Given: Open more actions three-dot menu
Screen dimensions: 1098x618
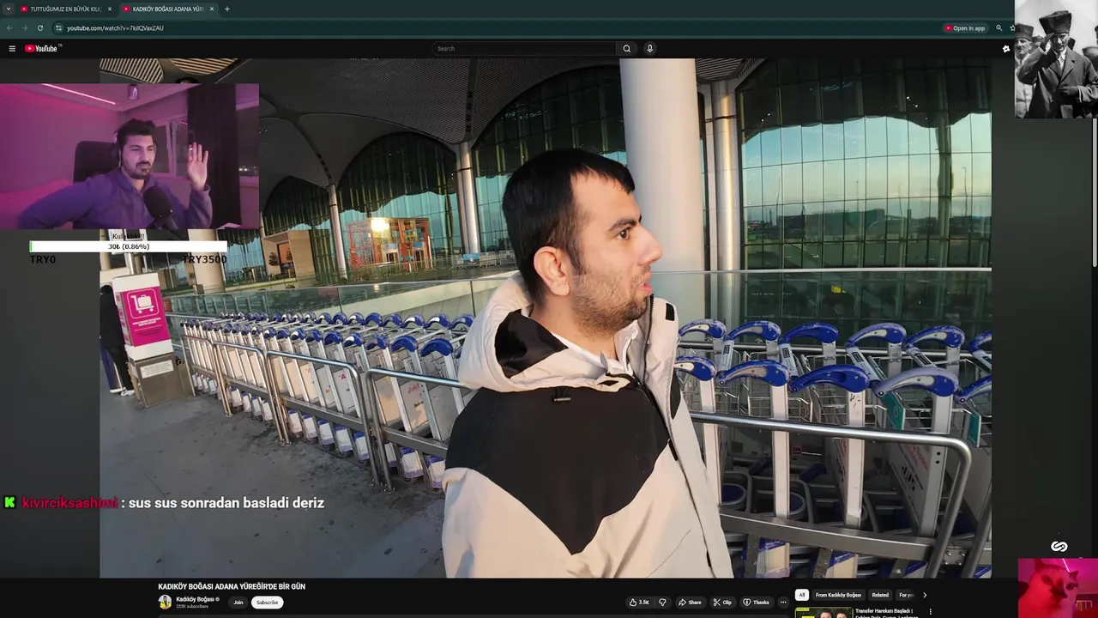Looking at the screenshot, I should click(782, 603).
